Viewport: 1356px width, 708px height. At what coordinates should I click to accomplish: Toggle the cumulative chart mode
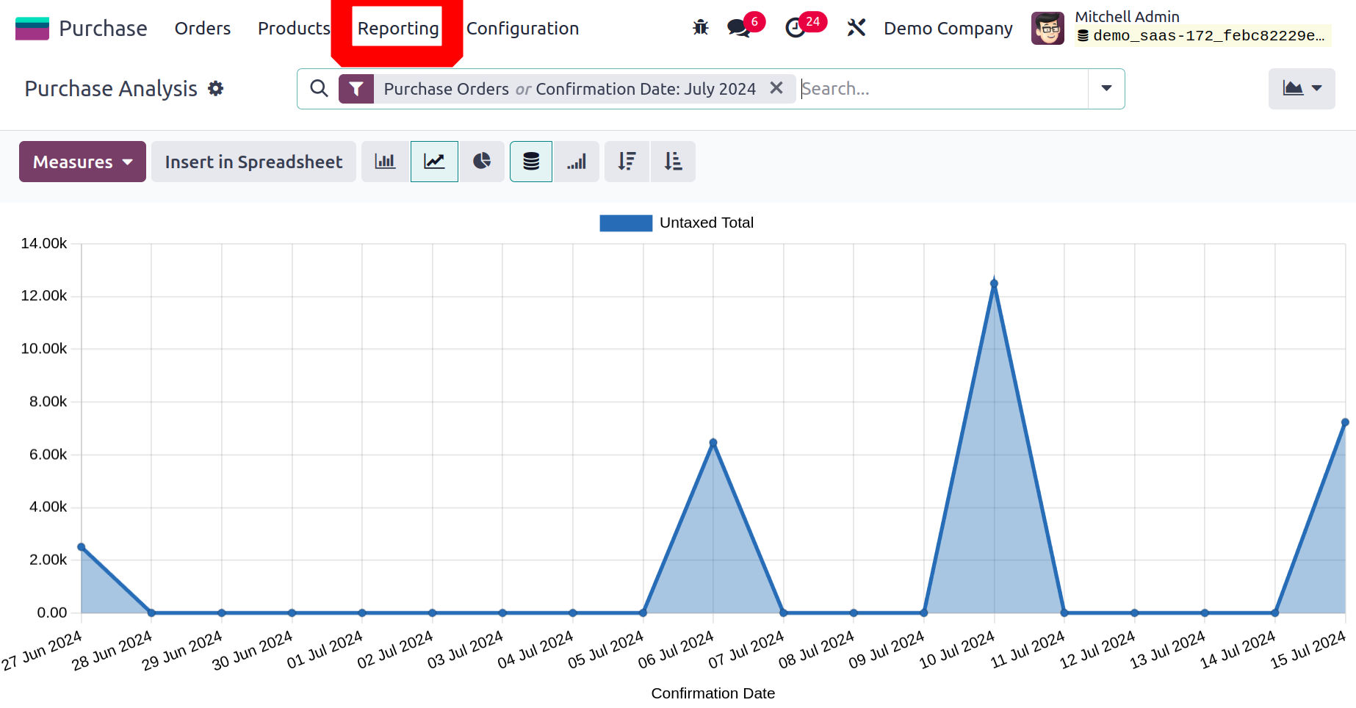(x=577, y=162)
